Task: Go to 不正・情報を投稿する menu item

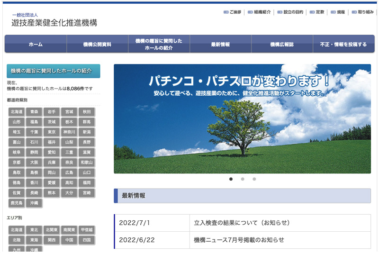Action: (x=343, y=45)
